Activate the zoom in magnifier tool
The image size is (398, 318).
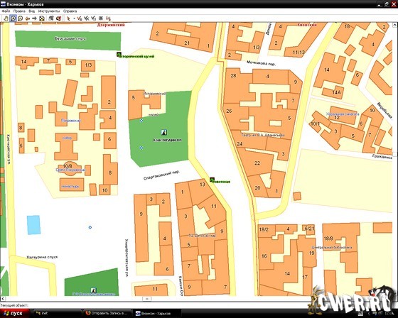[14, 18]
